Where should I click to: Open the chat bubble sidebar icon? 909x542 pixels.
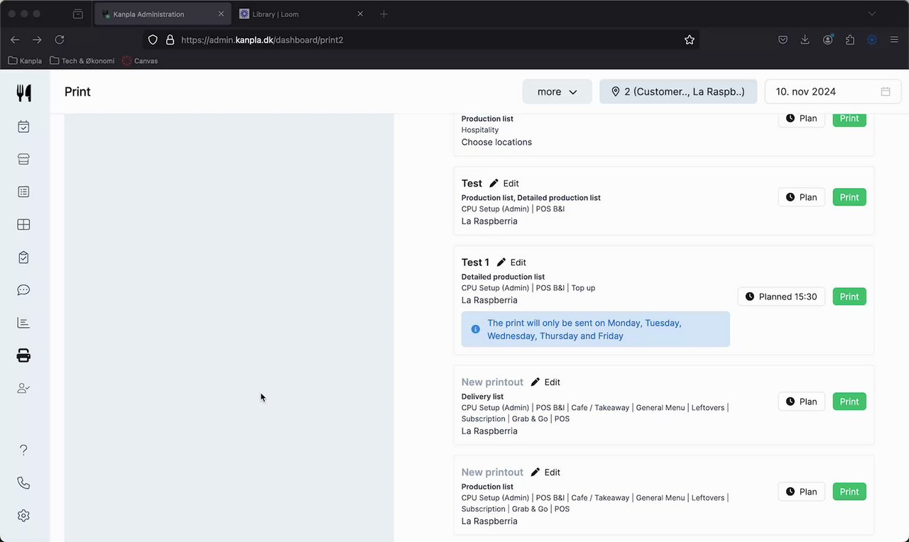click(23, 290)
